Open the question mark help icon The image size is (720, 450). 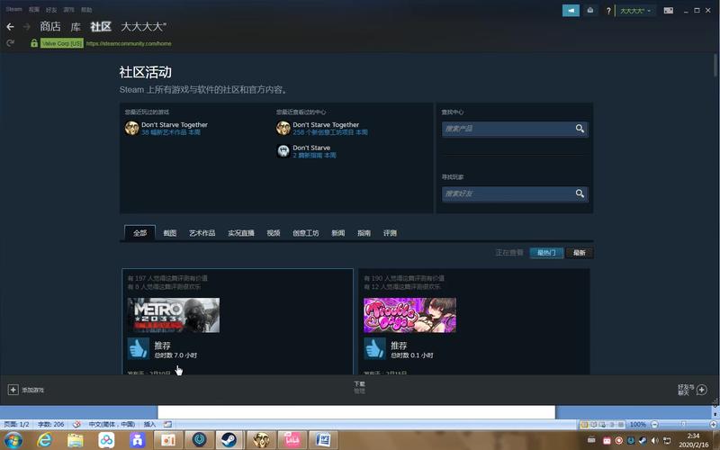608,11
